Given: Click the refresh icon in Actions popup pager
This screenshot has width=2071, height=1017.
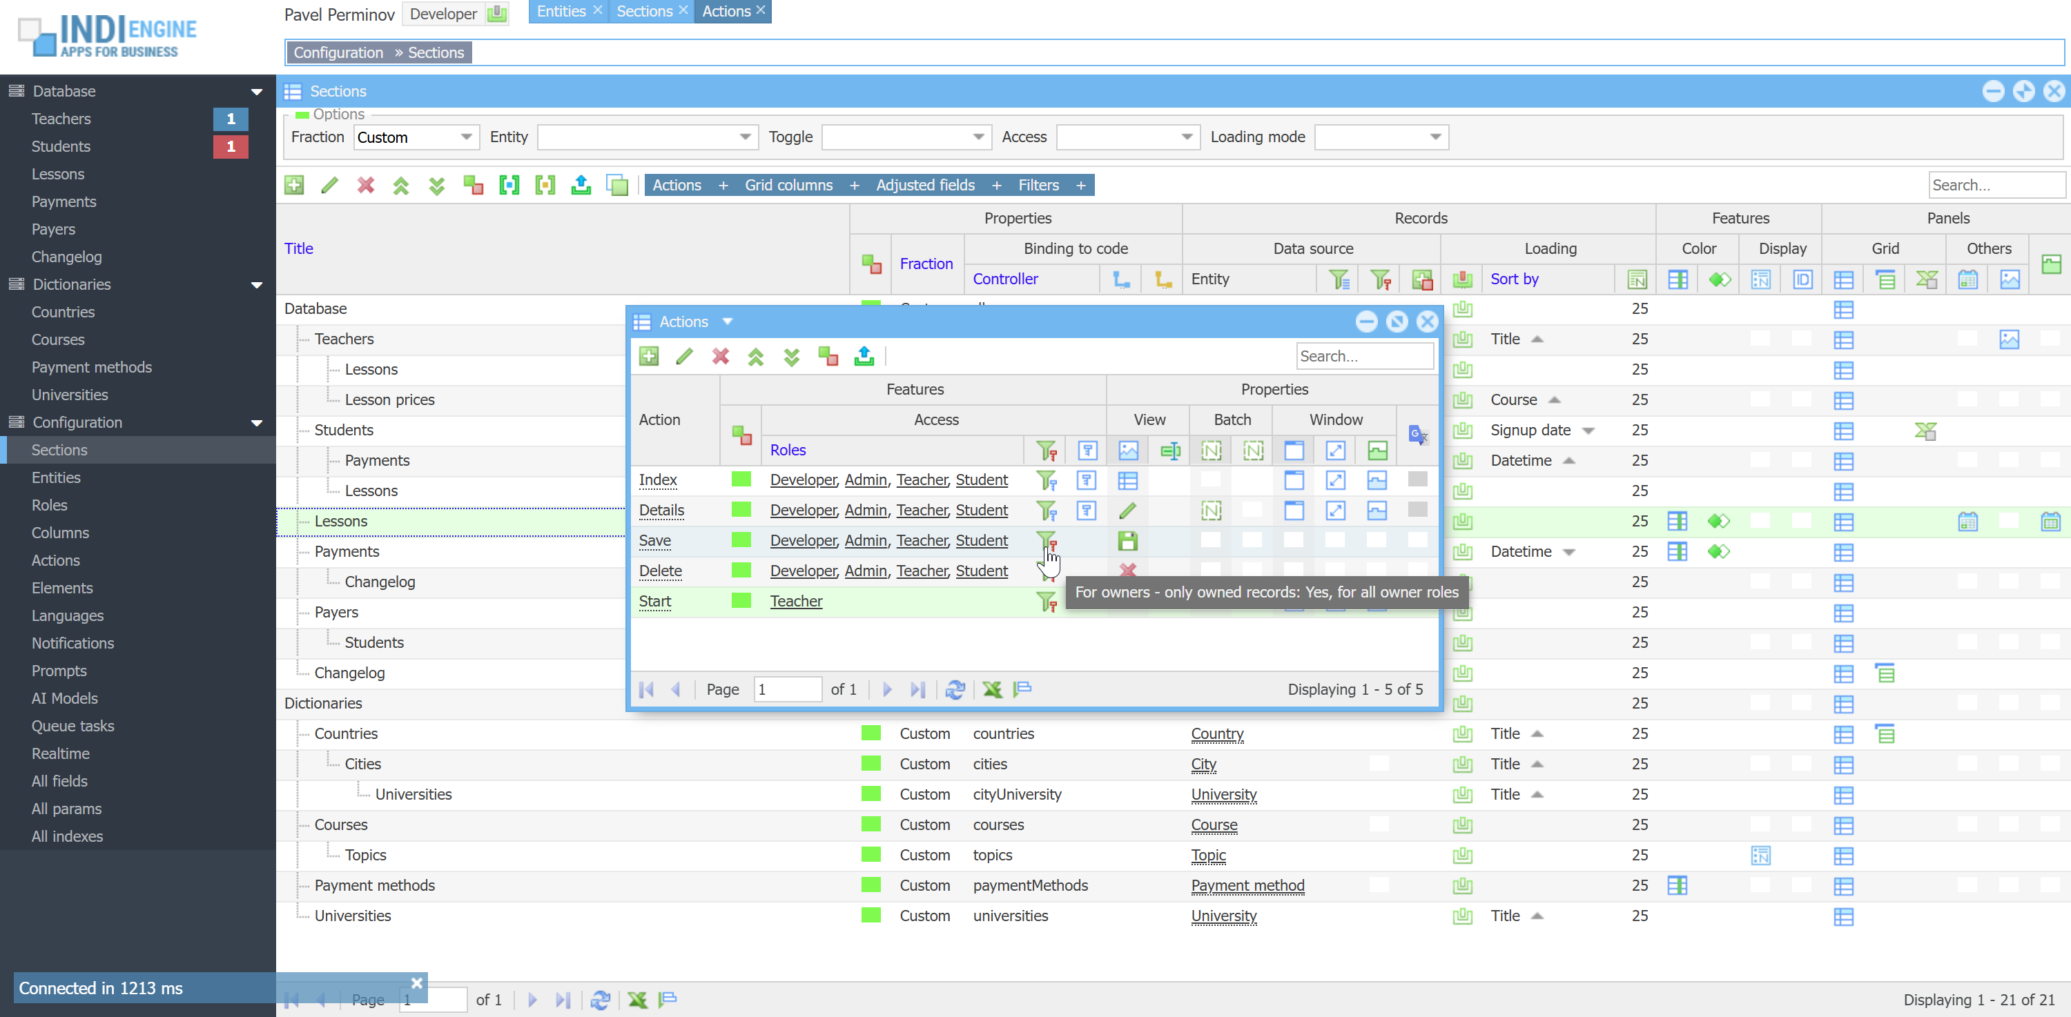Looking at the screenshot, I should pos(954,689).
